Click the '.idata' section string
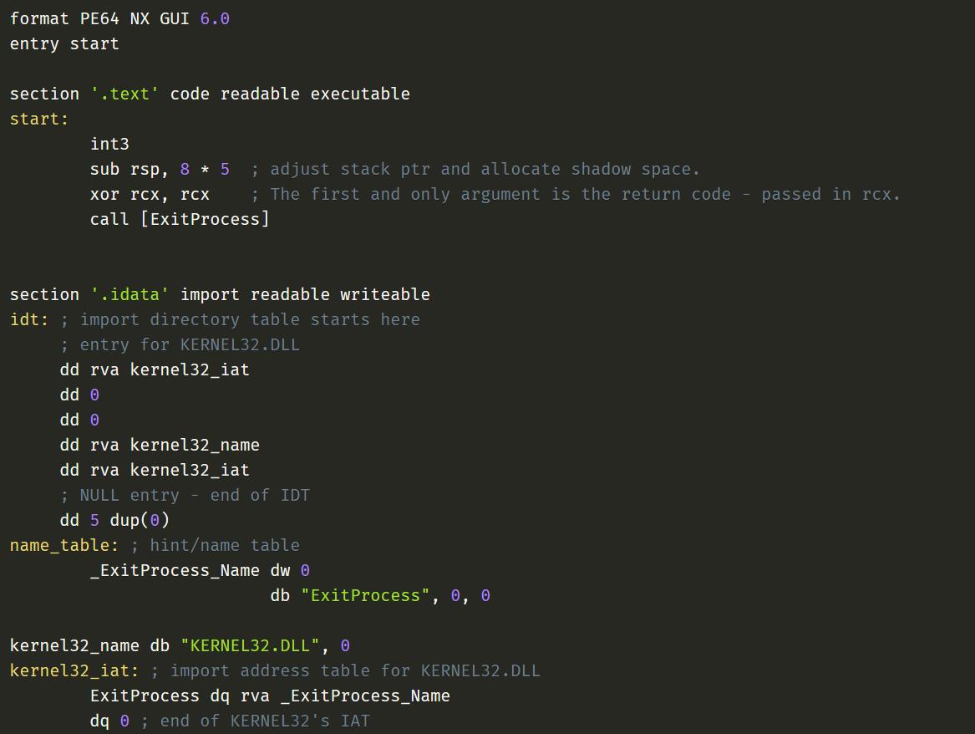Image resolution: width=975 pixels, height=734 pixels. [129, 294]
